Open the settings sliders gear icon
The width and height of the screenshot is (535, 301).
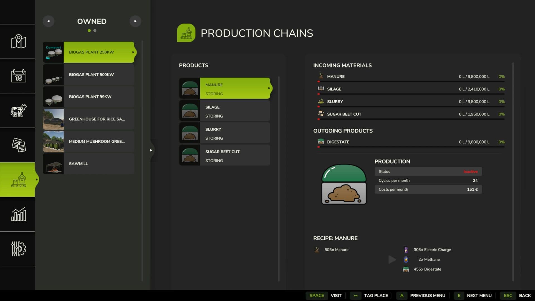point(18,249)
